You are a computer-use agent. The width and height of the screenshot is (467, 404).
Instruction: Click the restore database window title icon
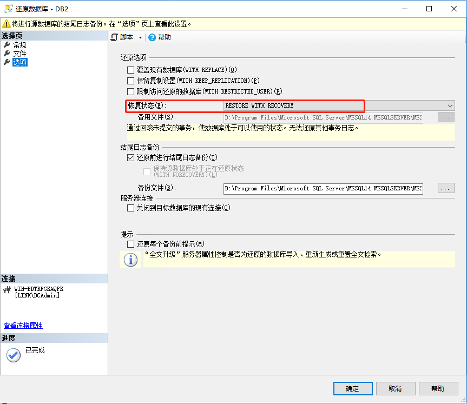tap(8, 9)
